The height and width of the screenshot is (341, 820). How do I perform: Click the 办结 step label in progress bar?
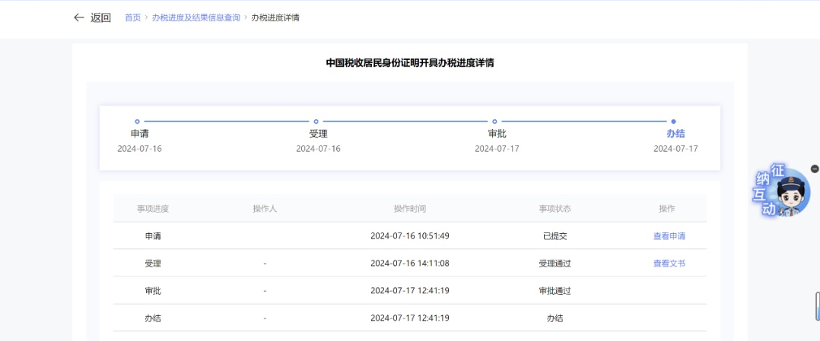tap(675, 134)
